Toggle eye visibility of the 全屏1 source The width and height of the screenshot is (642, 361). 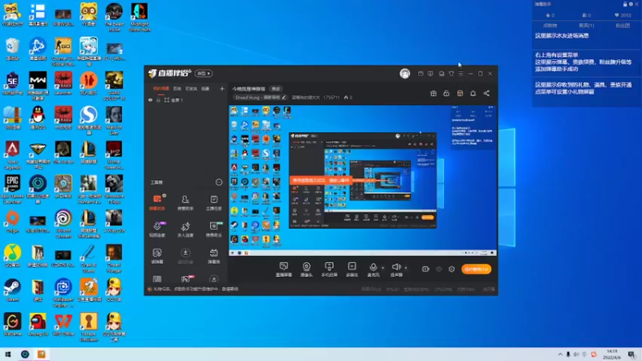pos(150,99)
